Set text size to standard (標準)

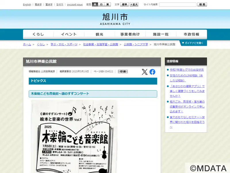124,5
